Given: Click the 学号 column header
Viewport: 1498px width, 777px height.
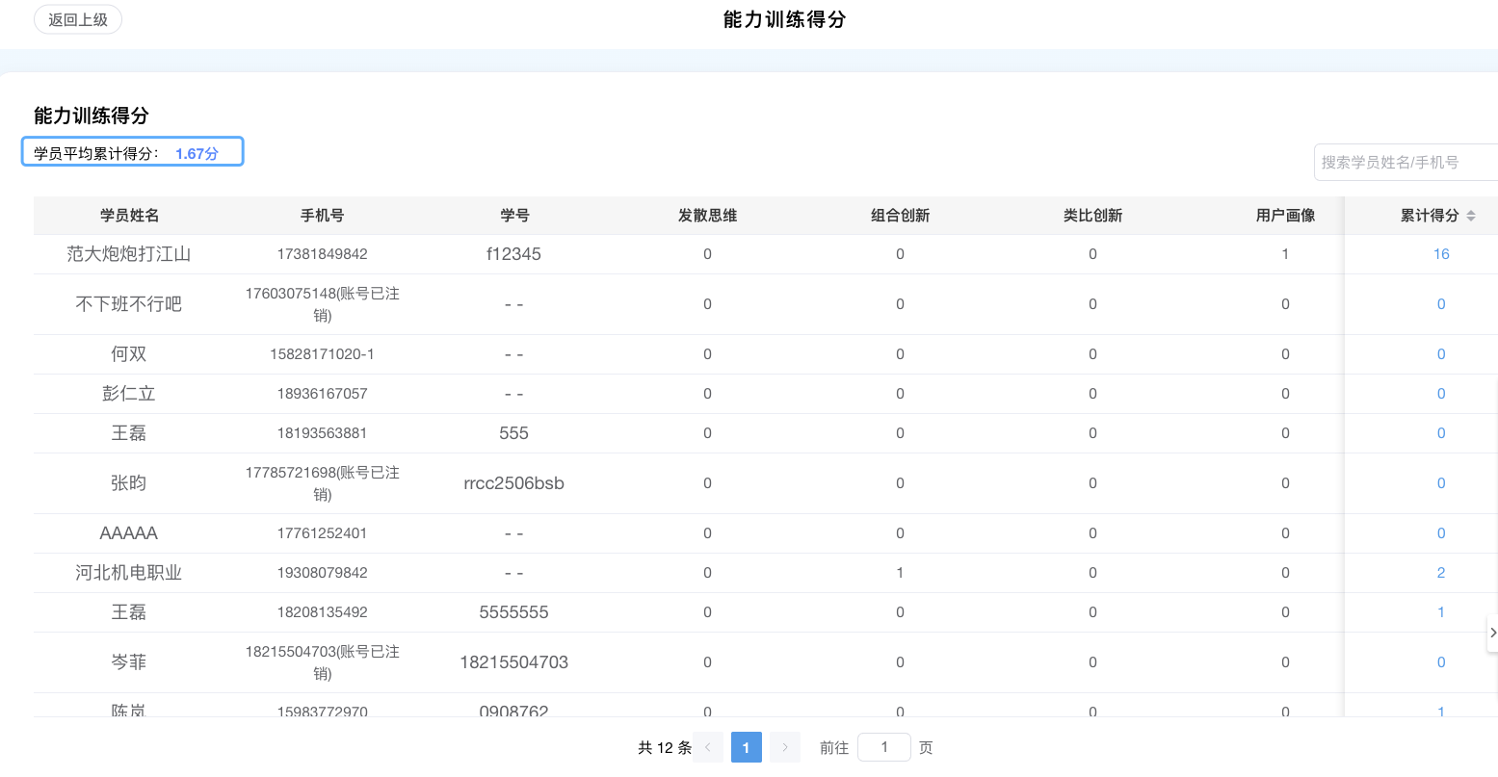Looking at the screenshot, I should coord(515,216).
